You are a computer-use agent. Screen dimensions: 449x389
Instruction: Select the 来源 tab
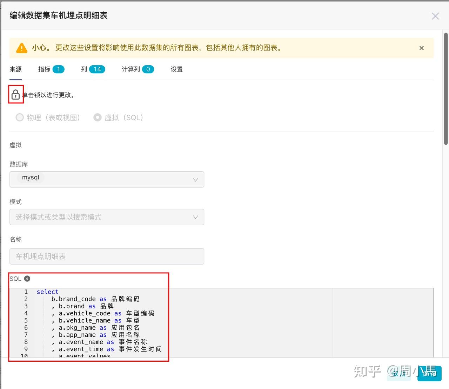[15, 69]
